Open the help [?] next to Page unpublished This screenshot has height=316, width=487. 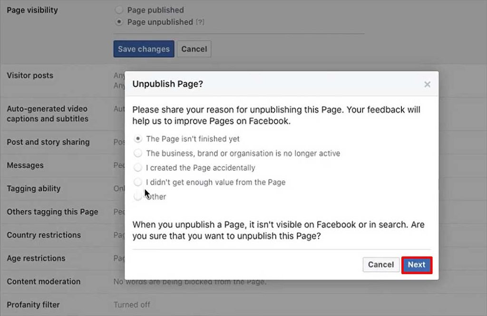[x=200, y=22]
